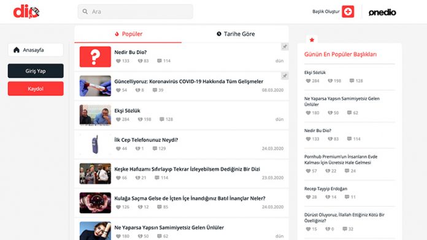Image resolution: width=427 pixels, height=240 pixels.
Task: Like the Ekşi Sözlük post heart icon
Action: point(118,119)
